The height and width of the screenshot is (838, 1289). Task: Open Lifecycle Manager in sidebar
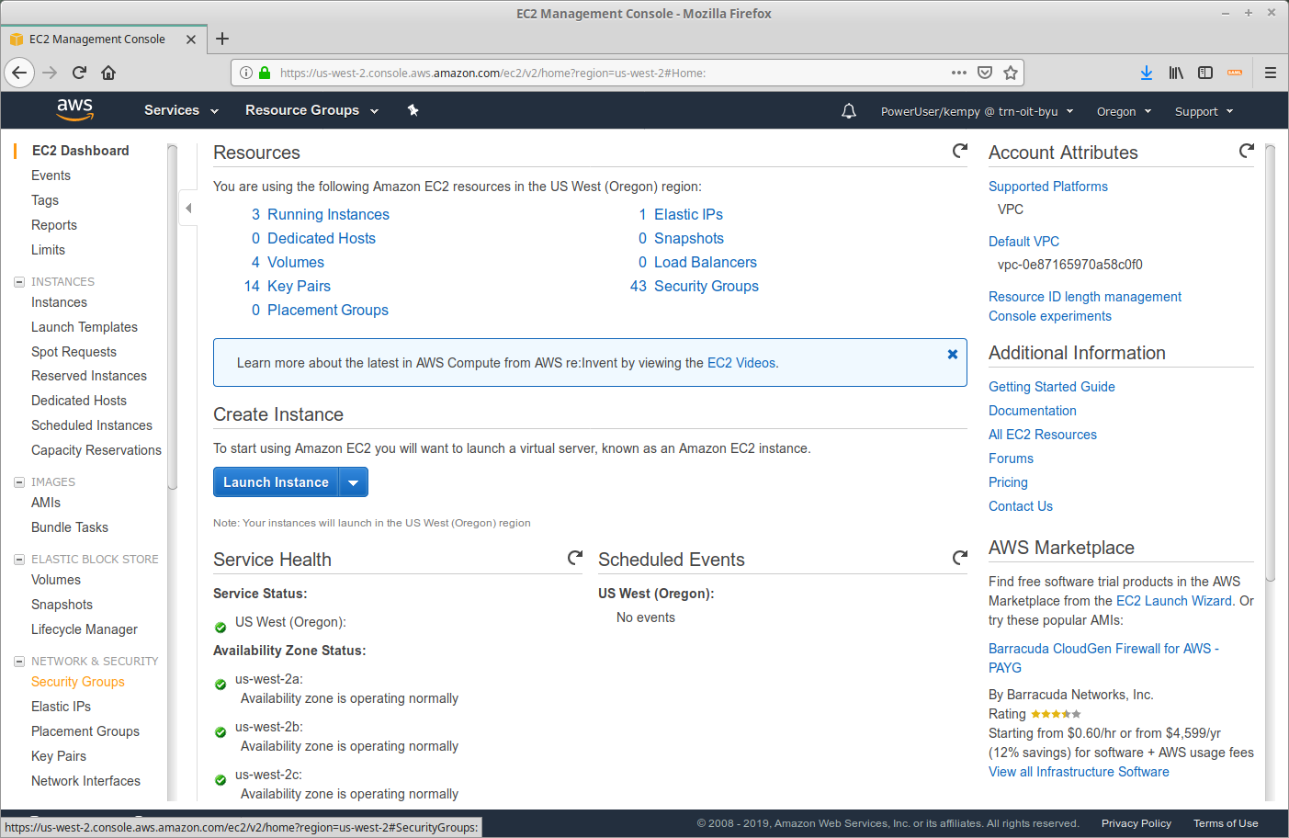point(85,629)
